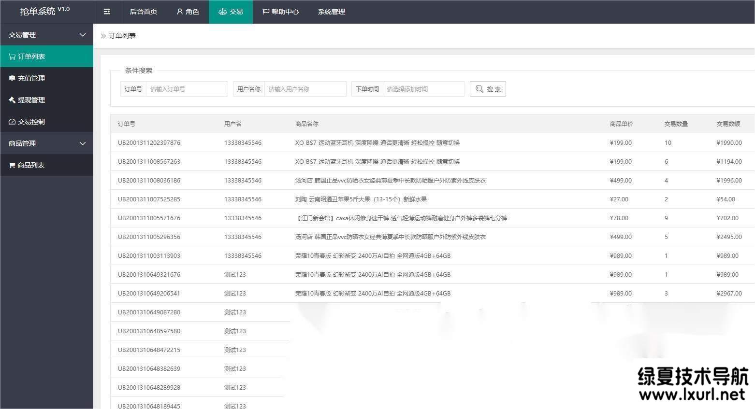Click the 交易数额 column header

click(728, 124)
